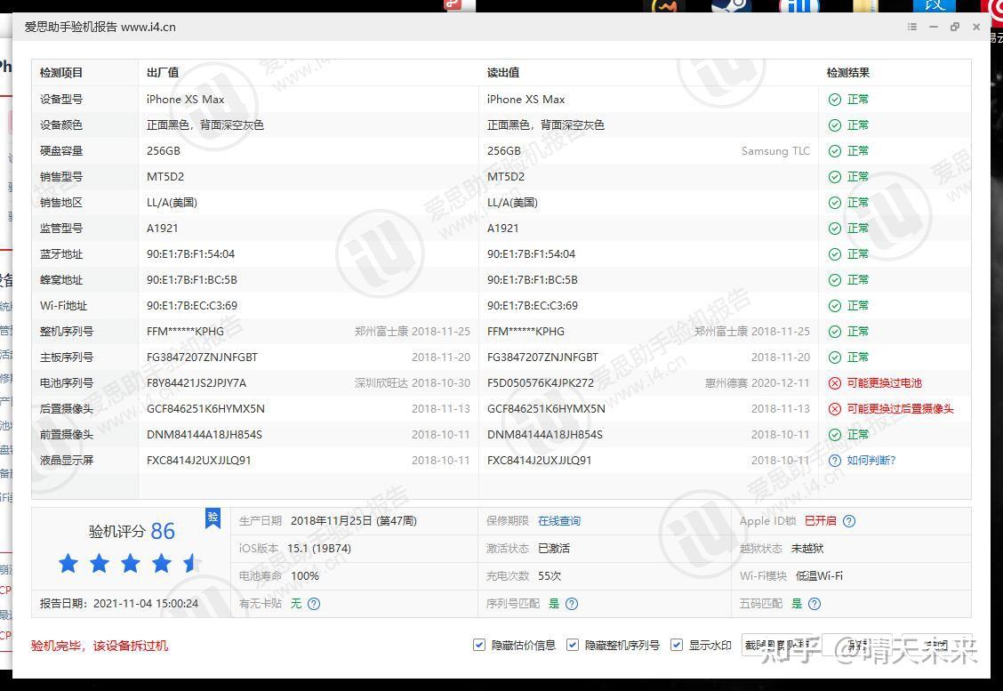Click the 检测结果 column header
Screen dimensions: 1003x691
(x=847, y=73)
